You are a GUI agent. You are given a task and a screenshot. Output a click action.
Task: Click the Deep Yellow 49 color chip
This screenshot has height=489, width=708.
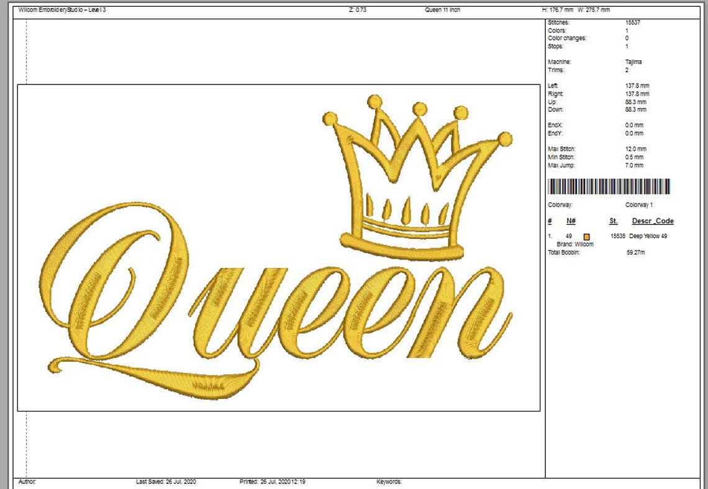[x=586, y=237]
